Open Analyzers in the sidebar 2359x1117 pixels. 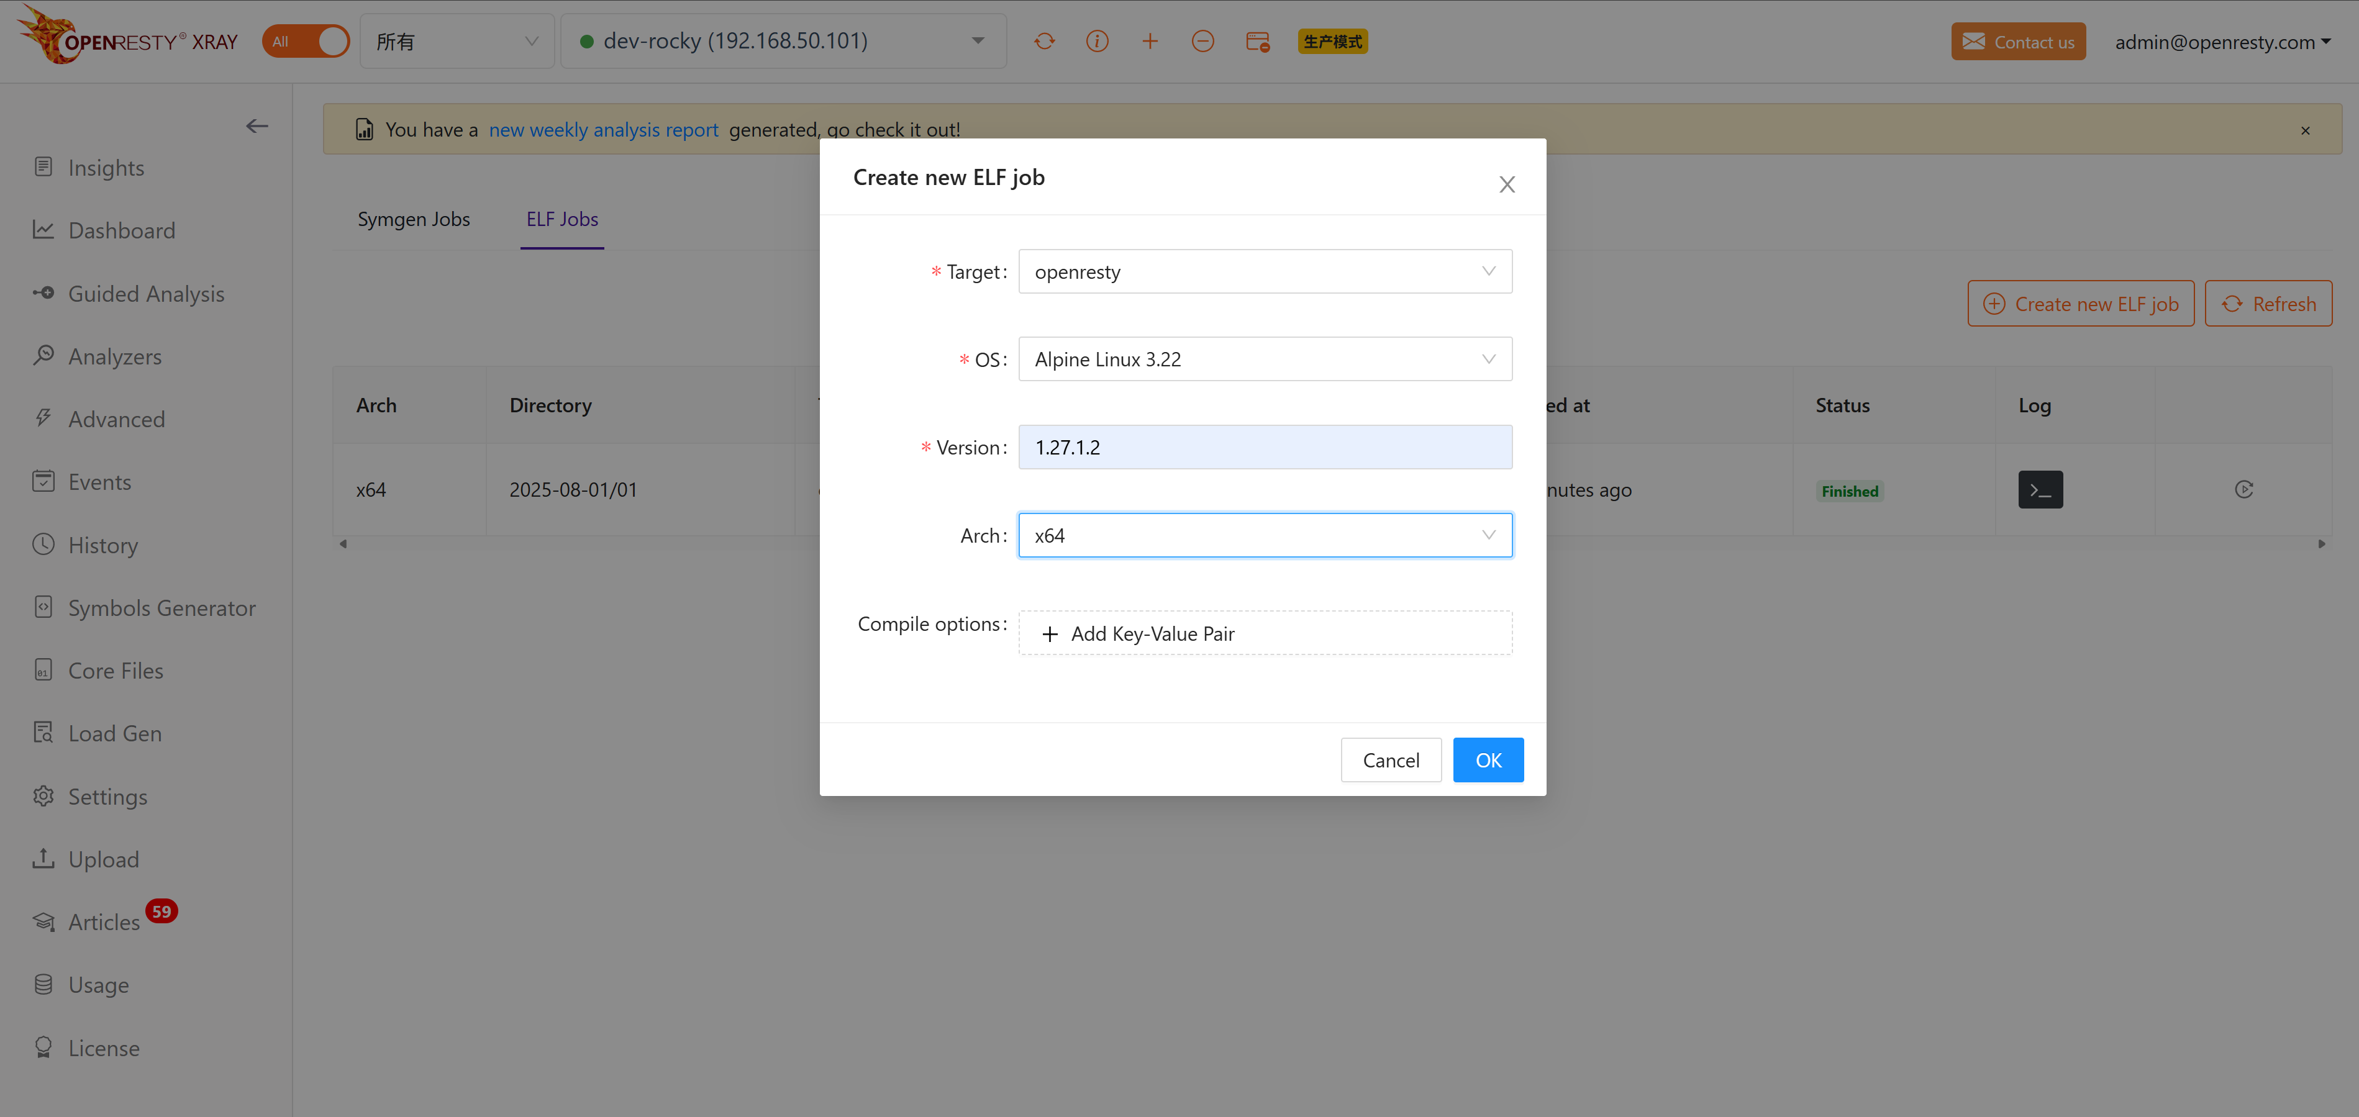coord(114,356)
